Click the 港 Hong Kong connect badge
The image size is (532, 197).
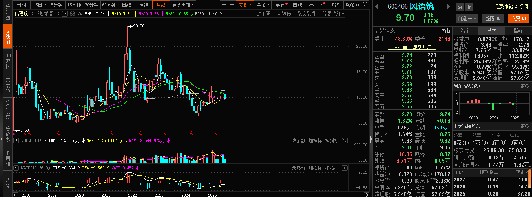pyautogui.click(x=468, y=7)
